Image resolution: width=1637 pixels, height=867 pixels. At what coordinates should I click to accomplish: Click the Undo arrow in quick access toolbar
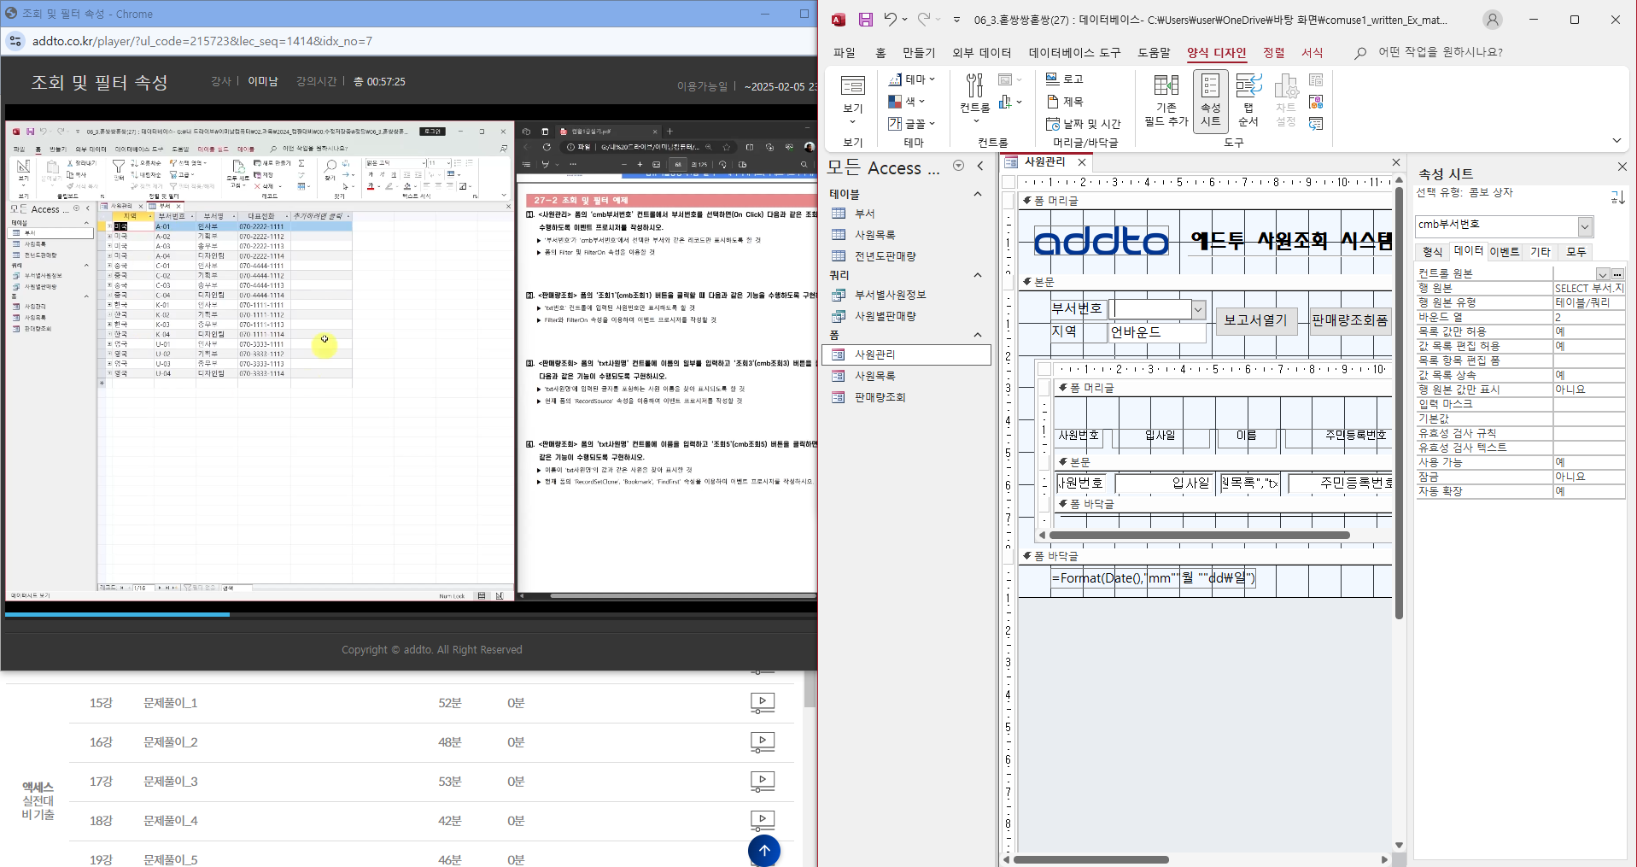[x=891, y=20]
